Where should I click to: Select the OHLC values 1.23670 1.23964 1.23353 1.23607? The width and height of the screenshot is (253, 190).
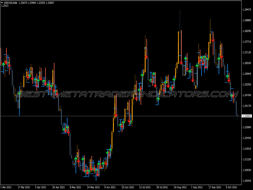[36, 3]
